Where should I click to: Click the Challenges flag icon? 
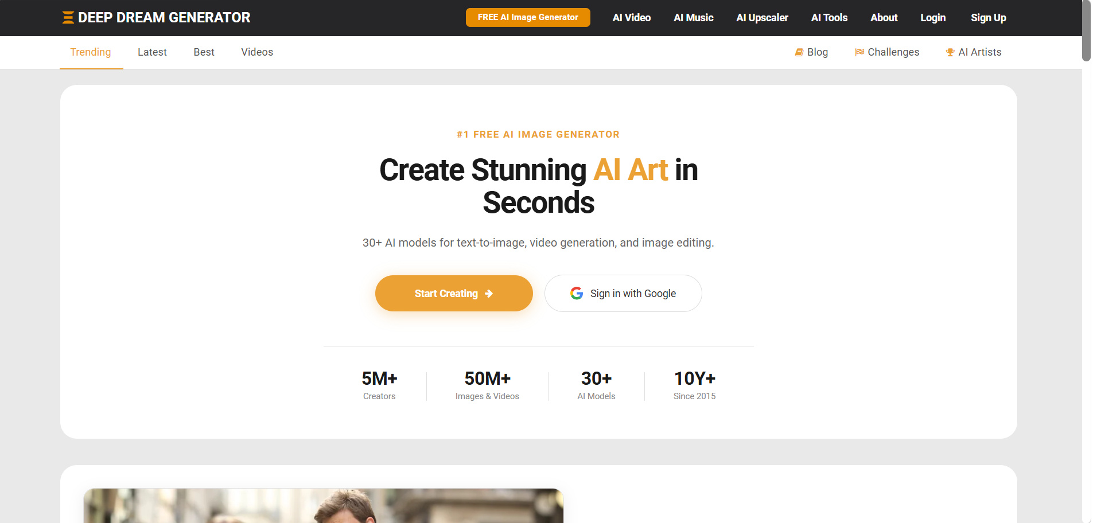(x=859, y=52)
